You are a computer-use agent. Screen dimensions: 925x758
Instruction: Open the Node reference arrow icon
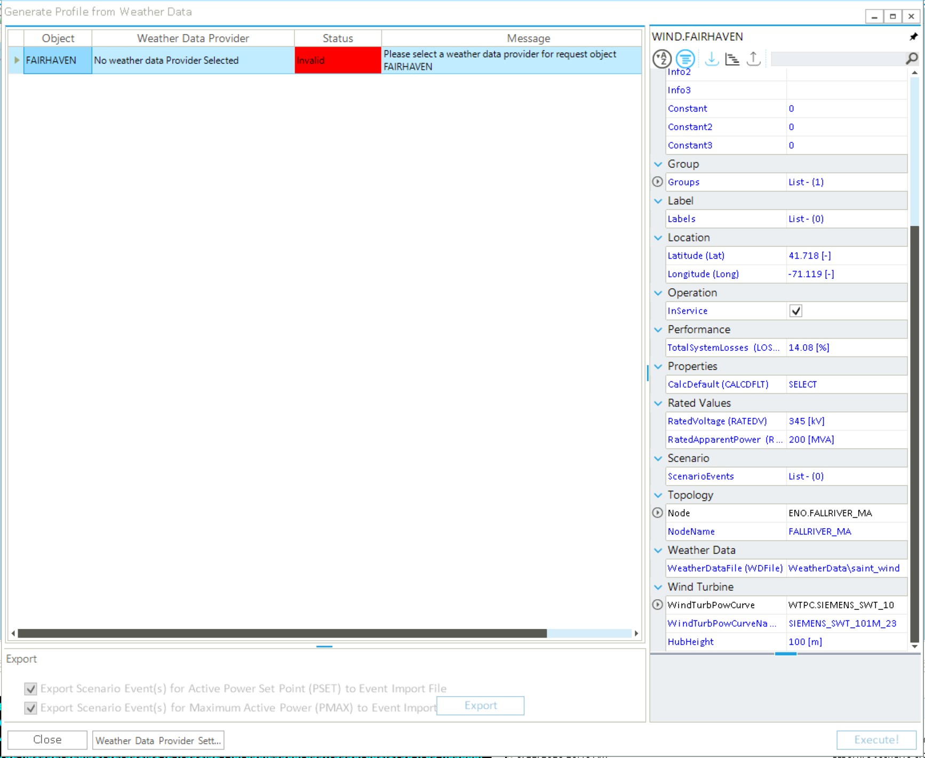coord(658,513)
